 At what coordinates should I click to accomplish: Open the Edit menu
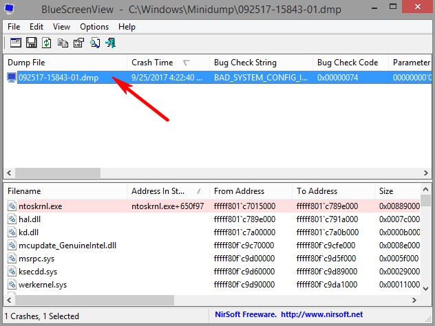[36, 27]
